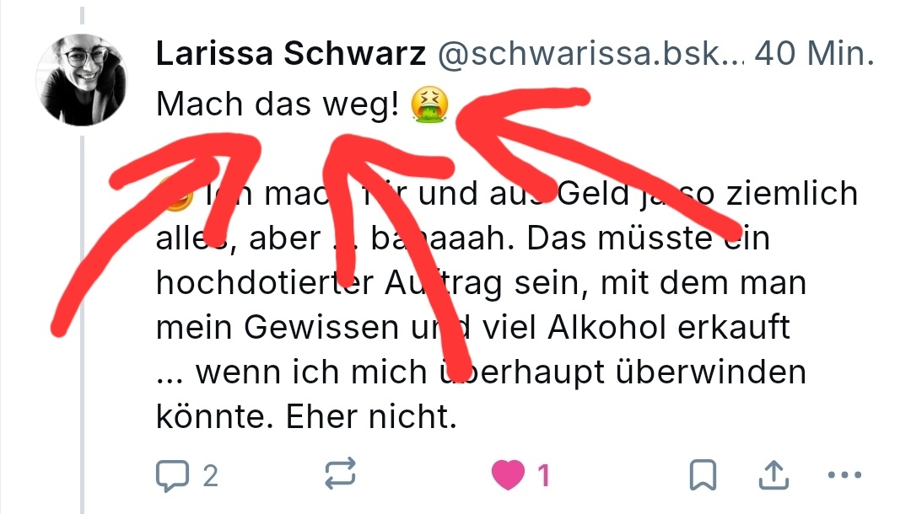Share post via upload arrow icon
The height and width of the screenshot is (514, 911).
(774, 474)
